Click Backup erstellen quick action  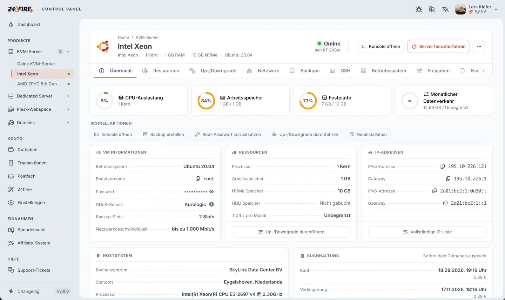[x=163, y=135]
